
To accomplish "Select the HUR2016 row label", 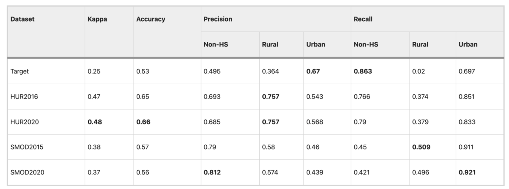I will pos(25,97).
